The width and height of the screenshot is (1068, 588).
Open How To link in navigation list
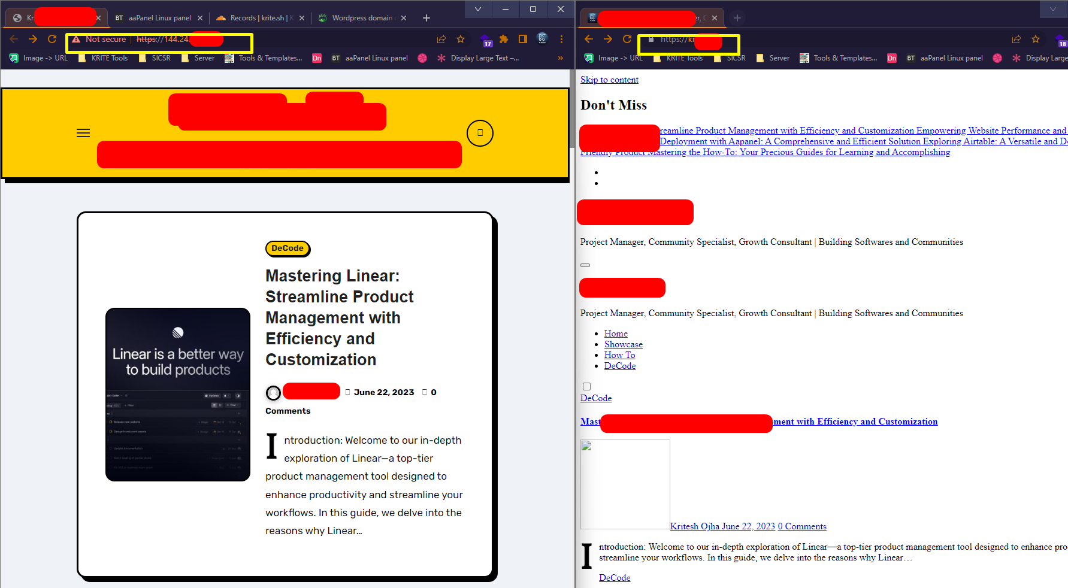click(620, 355)
